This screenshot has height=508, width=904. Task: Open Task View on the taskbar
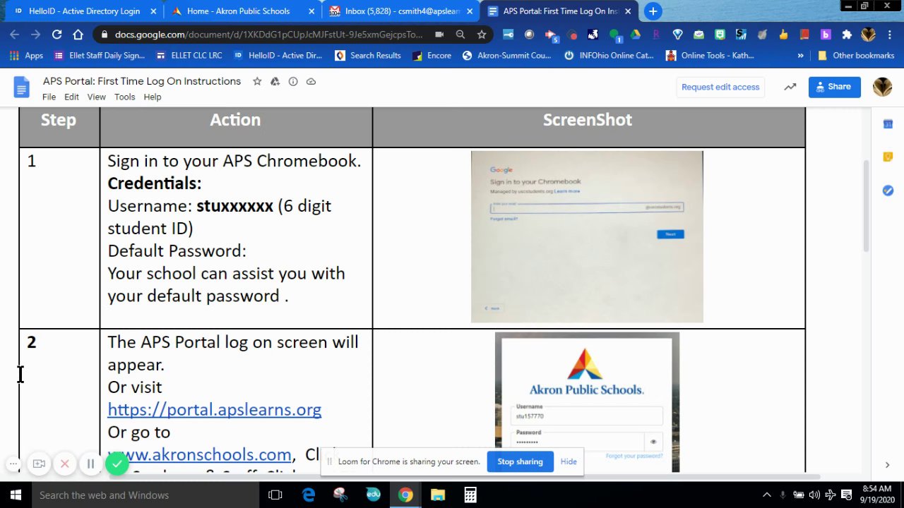click(x=275, y=495)
